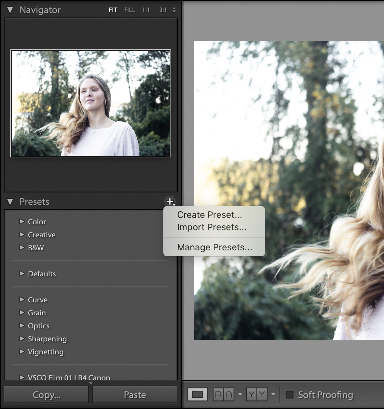Open the zoom level stepper arrows in Navigator
This screenshot has width=384, height=409.
click(174, 10)
